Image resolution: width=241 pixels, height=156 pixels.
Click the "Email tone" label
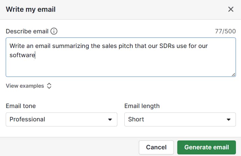(21, 106)
